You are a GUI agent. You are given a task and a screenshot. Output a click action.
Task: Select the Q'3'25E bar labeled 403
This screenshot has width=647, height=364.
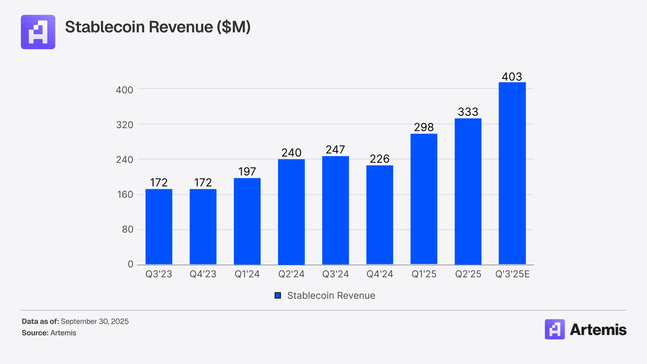(512, 173)
